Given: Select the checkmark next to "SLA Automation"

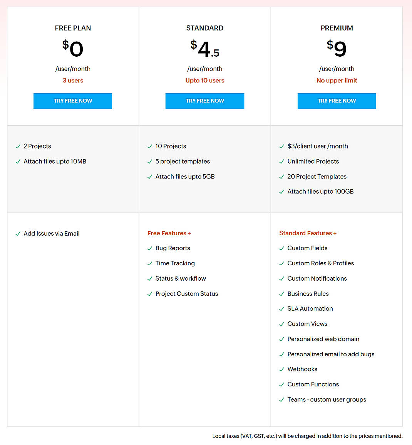Looking at the screenshot, I should point(281,308).
